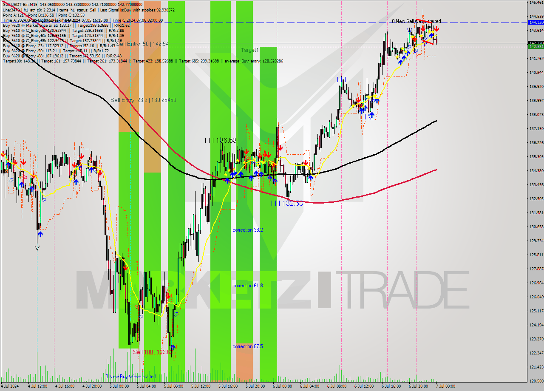Click the 140.844 price axis label
The width and height of the screenshot is (544, 391).
pyautogui.click(x=536, y=72)
